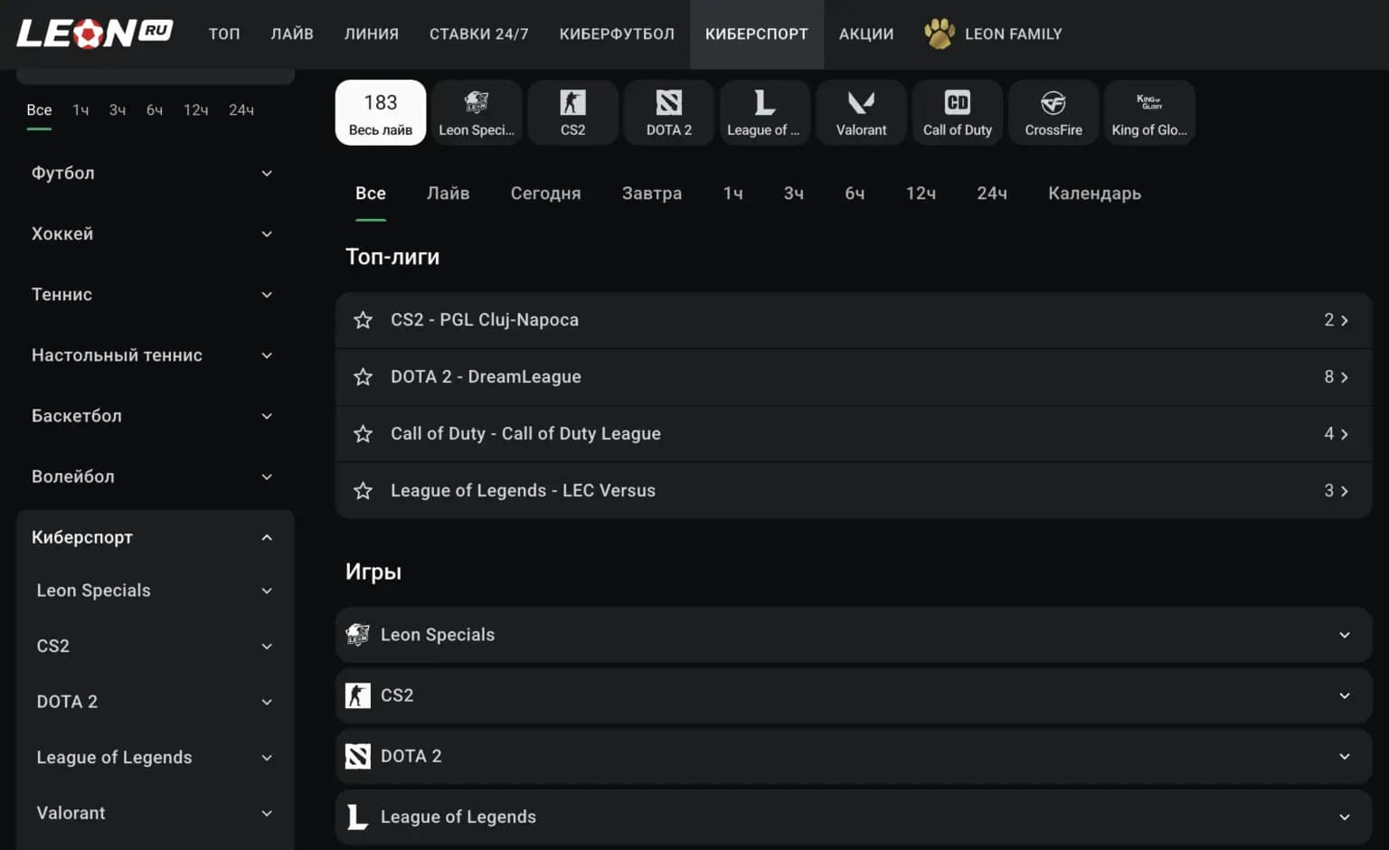This screenshot has height=850, width=1389.
Task: Click the Leon Specials icon in Игры list
Action: 358,635
